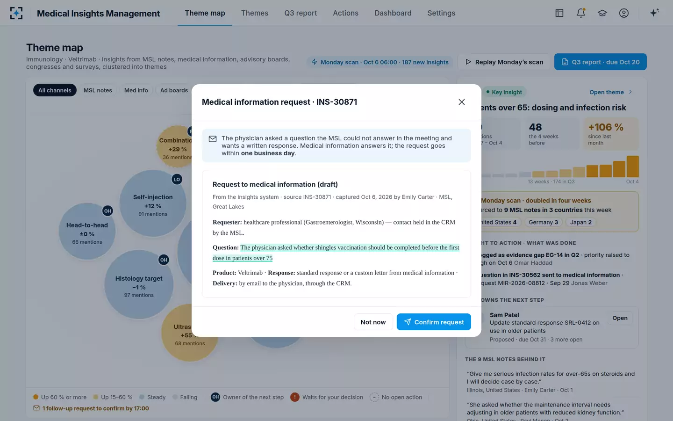The width and height of the screenshot is (673, 421).
Task: Open the notifications bell icon
Action: pyautogui.click(x=581, y=13)
